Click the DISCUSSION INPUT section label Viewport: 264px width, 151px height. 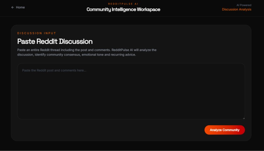[x=37, y=33]
